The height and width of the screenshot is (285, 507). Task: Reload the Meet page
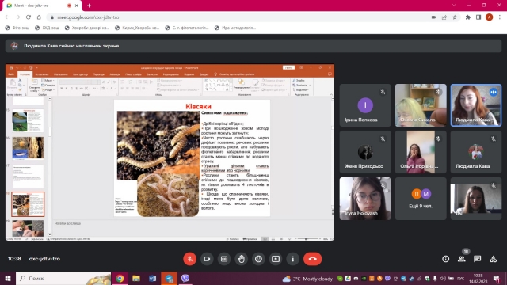(29, 17)
